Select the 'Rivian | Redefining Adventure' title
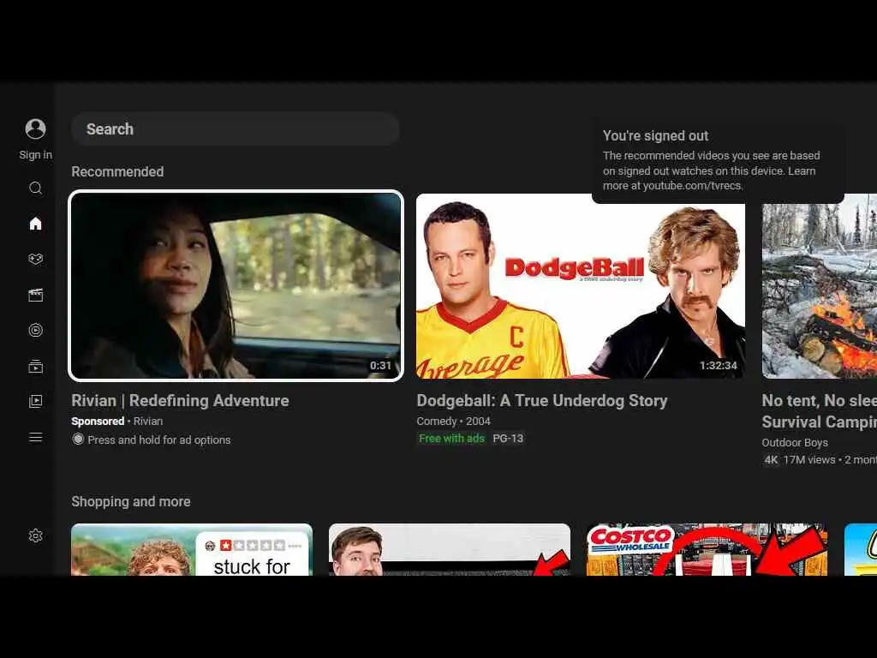 point(180,401)
